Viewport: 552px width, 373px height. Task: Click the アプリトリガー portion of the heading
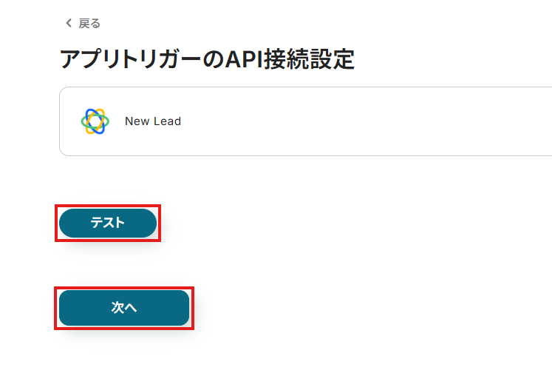pos(130,59)
